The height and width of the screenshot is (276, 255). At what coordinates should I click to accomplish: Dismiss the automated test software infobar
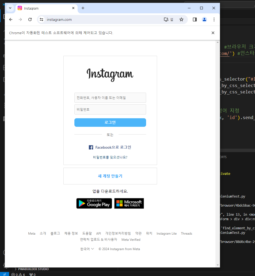[213, 33]
